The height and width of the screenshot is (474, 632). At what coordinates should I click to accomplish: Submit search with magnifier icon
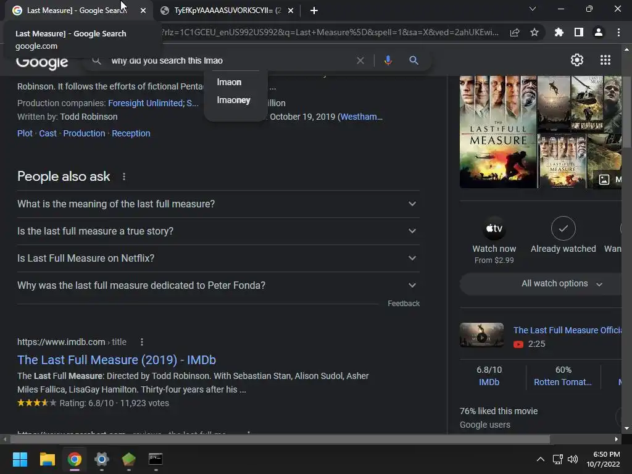click(414, 60)
